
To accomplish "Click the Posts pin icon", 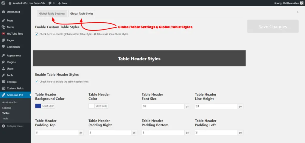I will (3, 21).
